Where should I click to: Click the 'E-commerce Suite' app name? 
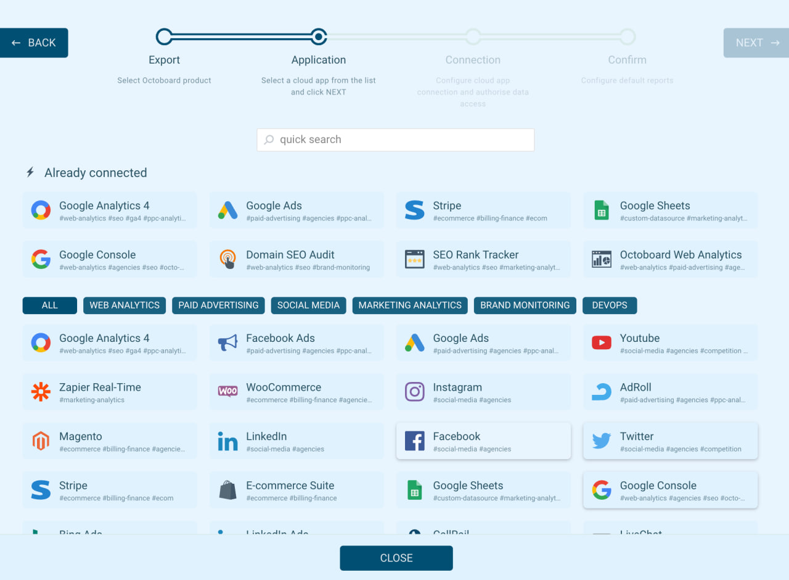(x=290, y=486)
